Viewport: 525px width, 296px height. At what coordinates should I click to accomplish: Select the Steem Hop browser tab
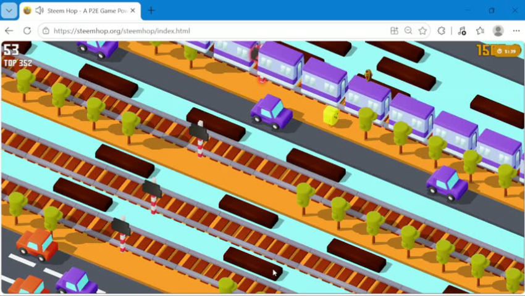point(80,10)
